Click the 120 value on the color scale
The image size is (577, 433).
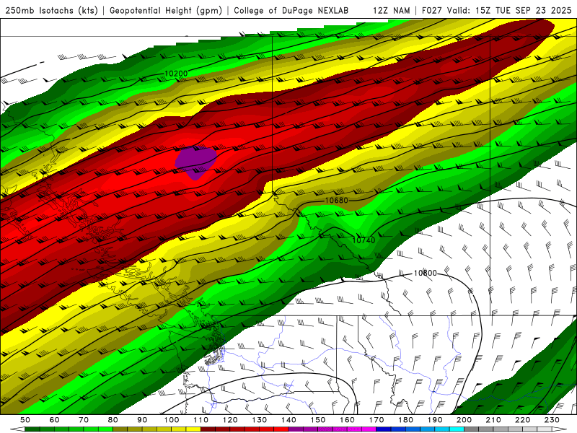point(230,420)
